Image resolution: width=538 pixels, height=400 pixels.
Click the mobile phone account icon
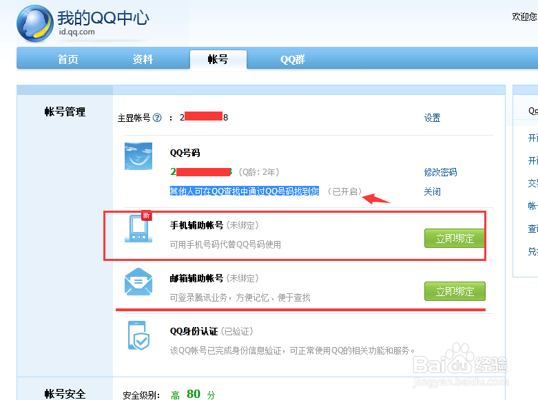click(138, 228)
